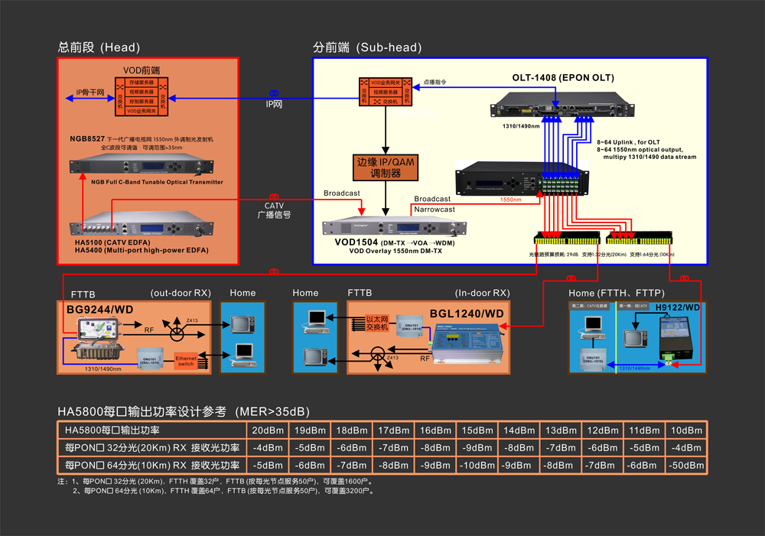
Task: Select the Home (FTTH、FTTP) heading
Action: pyautogui.click(x=617, y=293)
